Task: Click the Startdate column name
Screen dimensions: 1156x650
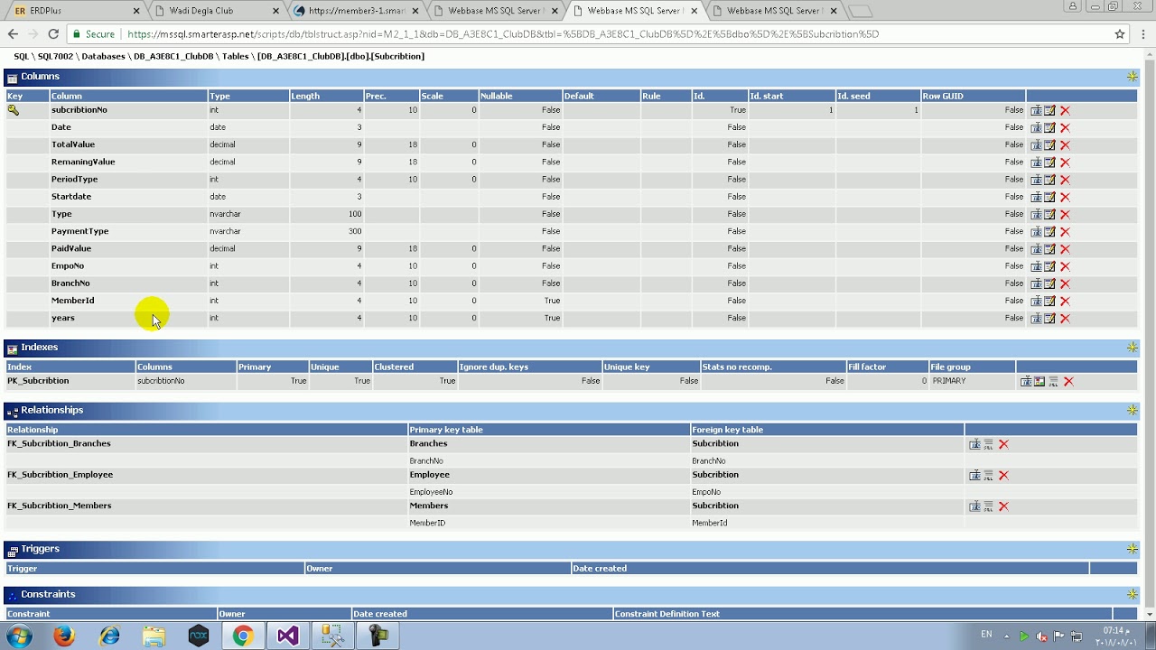Action: (71, 197)
